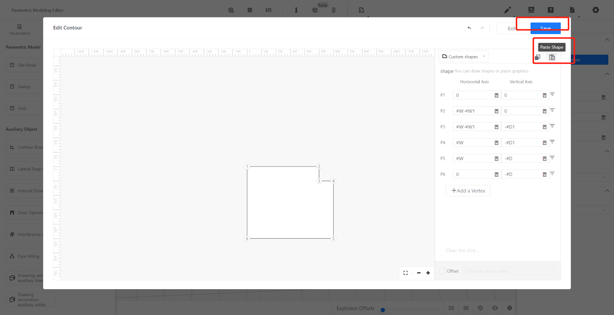Open the formula calculator for P4 vertical axis
The image size is (614, 315).
[544, 143]
